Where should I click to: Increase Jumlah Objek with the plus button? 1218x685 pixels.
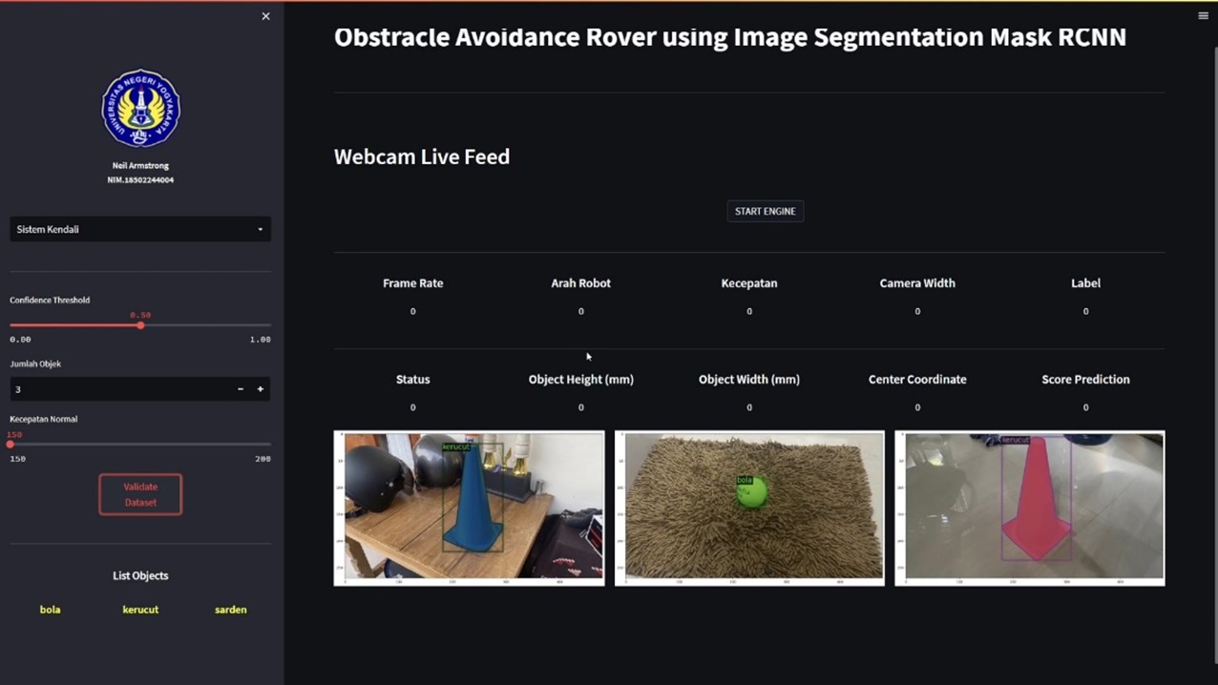tap(261, 389)
